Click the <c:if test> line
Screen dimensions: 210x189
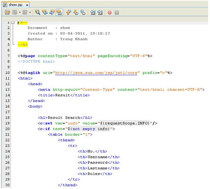(x=76, y=129)
